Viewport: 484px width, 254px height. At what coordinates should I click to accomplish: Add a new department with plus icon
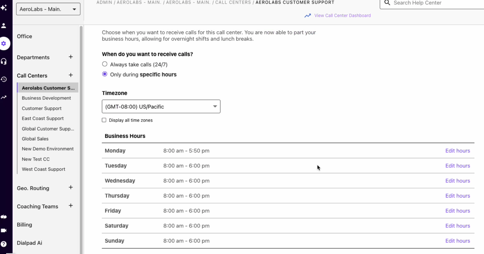click(x=71, y=57)
